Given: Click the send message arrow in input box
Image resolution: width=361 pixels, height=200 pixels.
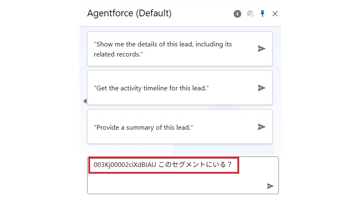Looking at the screenshot, I should 270,186.
